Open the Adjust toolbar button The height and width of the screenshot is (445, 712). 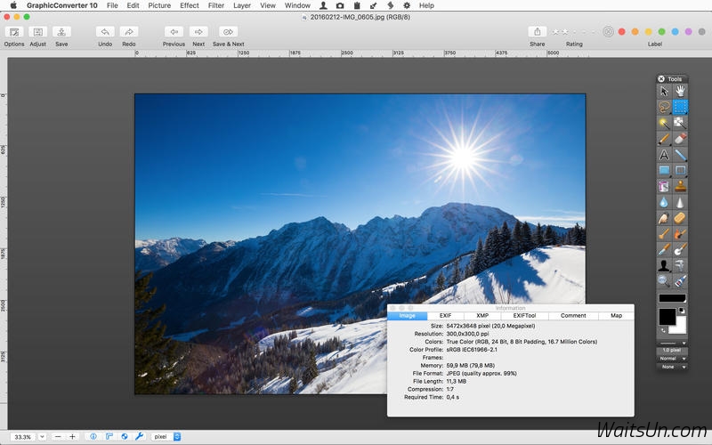38,36
